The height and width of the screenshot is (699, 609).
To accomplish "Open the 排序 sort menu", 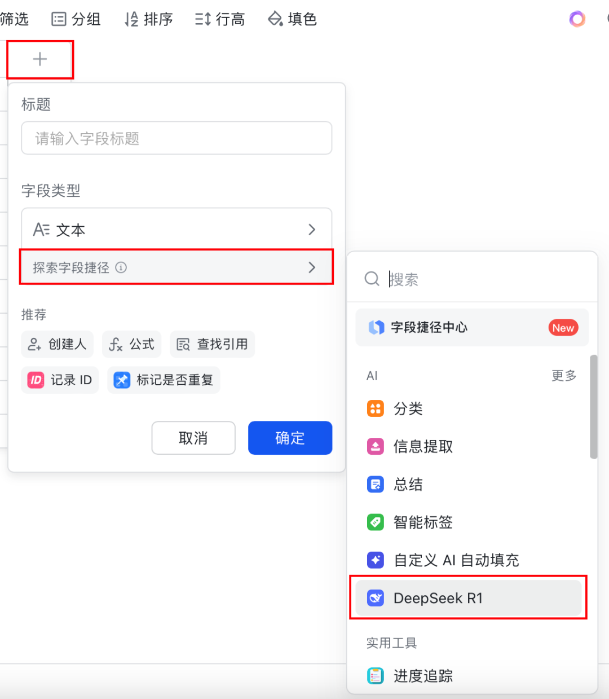I will point(148,19).
